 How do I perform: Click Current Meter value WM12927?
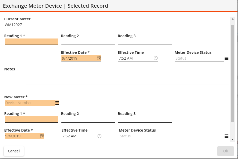click(x=13, y=25)
